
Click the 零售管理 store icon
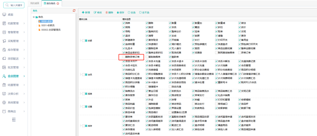4,32
